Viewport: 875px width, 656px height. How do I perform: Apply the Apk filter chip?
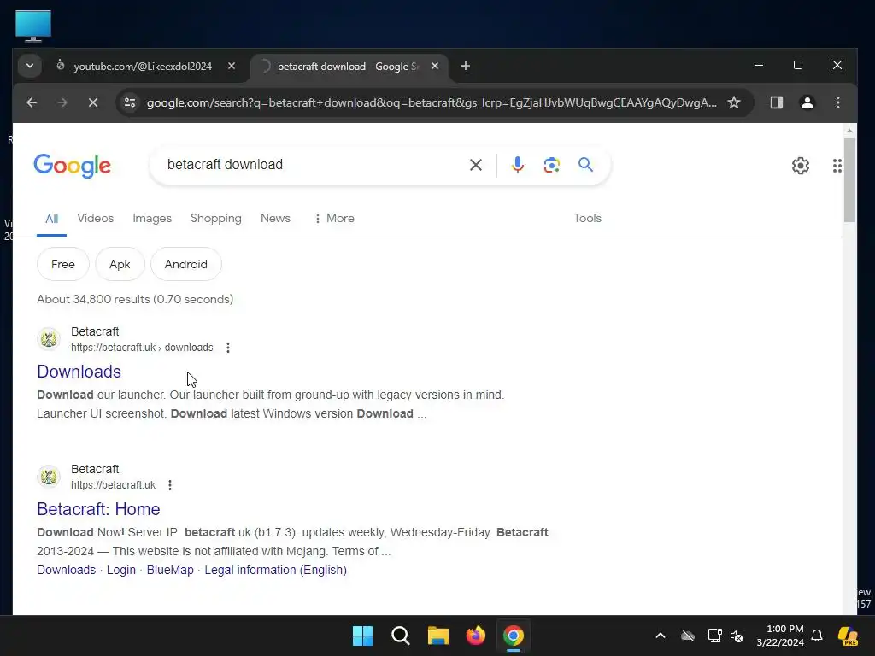coord(120,264)
